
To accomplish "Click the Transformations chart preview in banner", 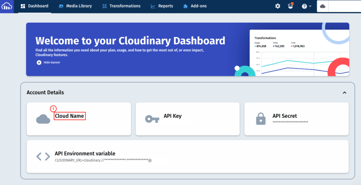I will click(x=299, y=53).
